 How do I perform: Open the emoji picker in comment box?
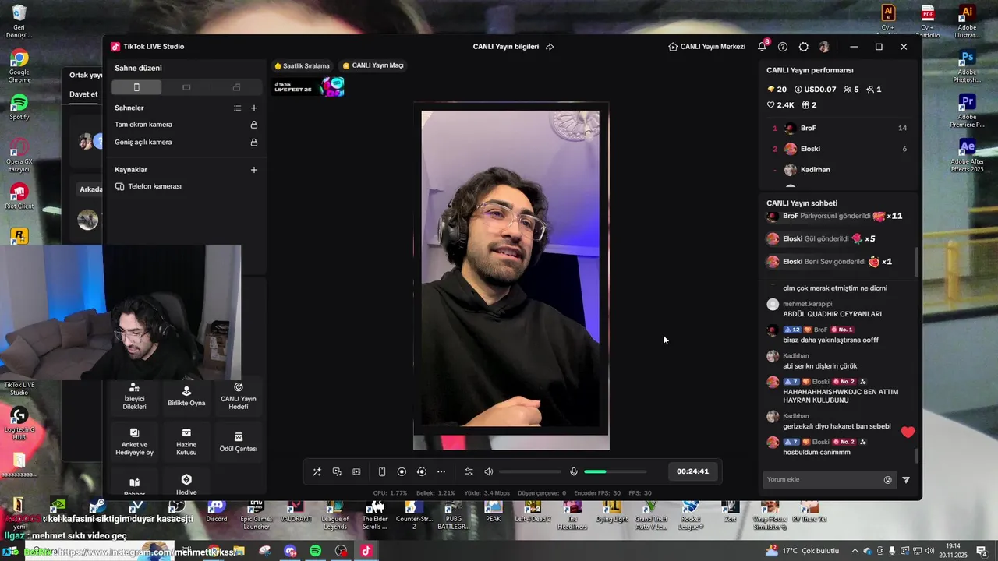[887, 480]
